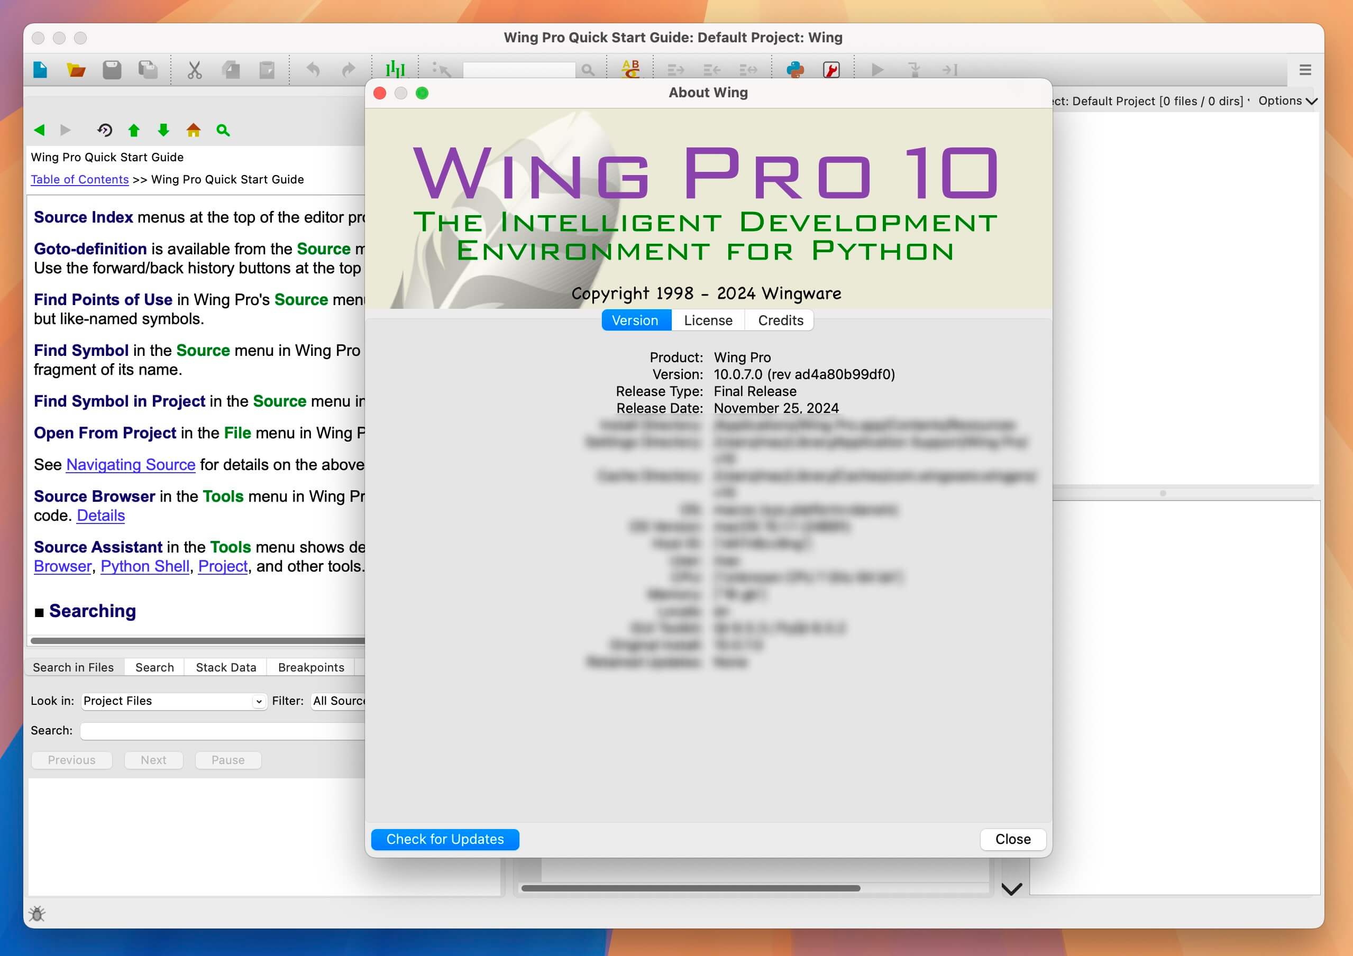Image resolution: width=1353 pixels, height=956 pixels.
Task: Click the history clock icon in the help viewer
Action: [105, 130]
